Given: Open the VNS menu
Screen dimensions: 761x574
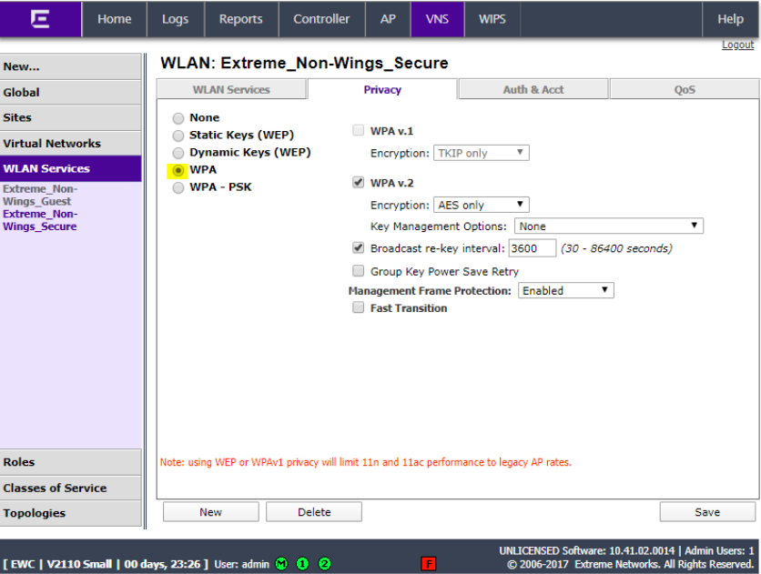Looking at the screenshot, I should (x=437, y=19).
